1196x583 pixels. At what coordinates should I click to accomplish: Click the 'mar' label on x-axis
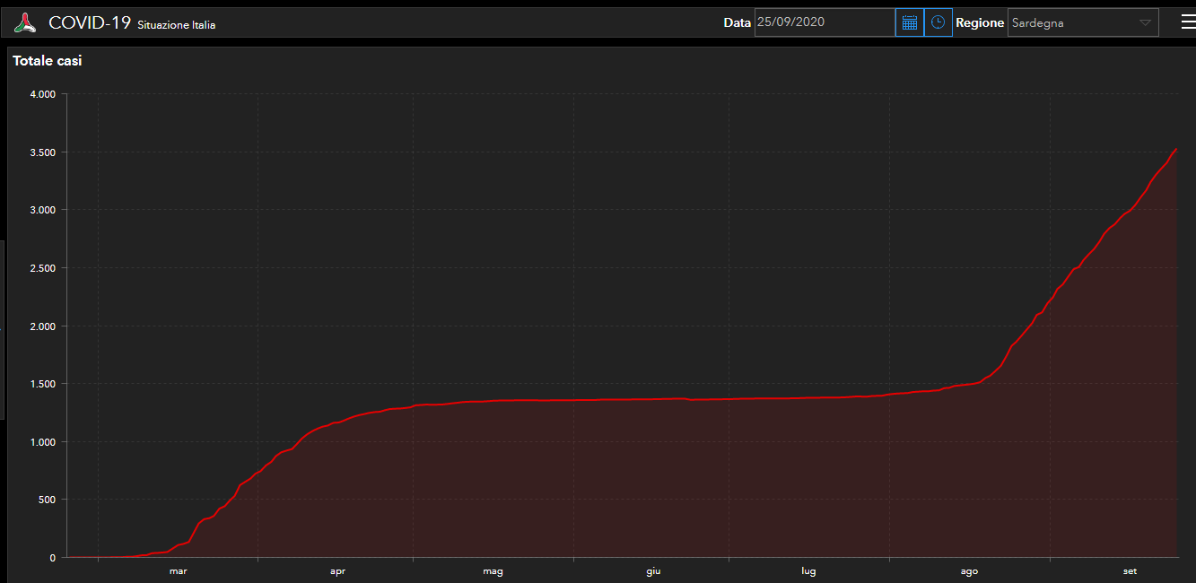click(x=178, y=571)
